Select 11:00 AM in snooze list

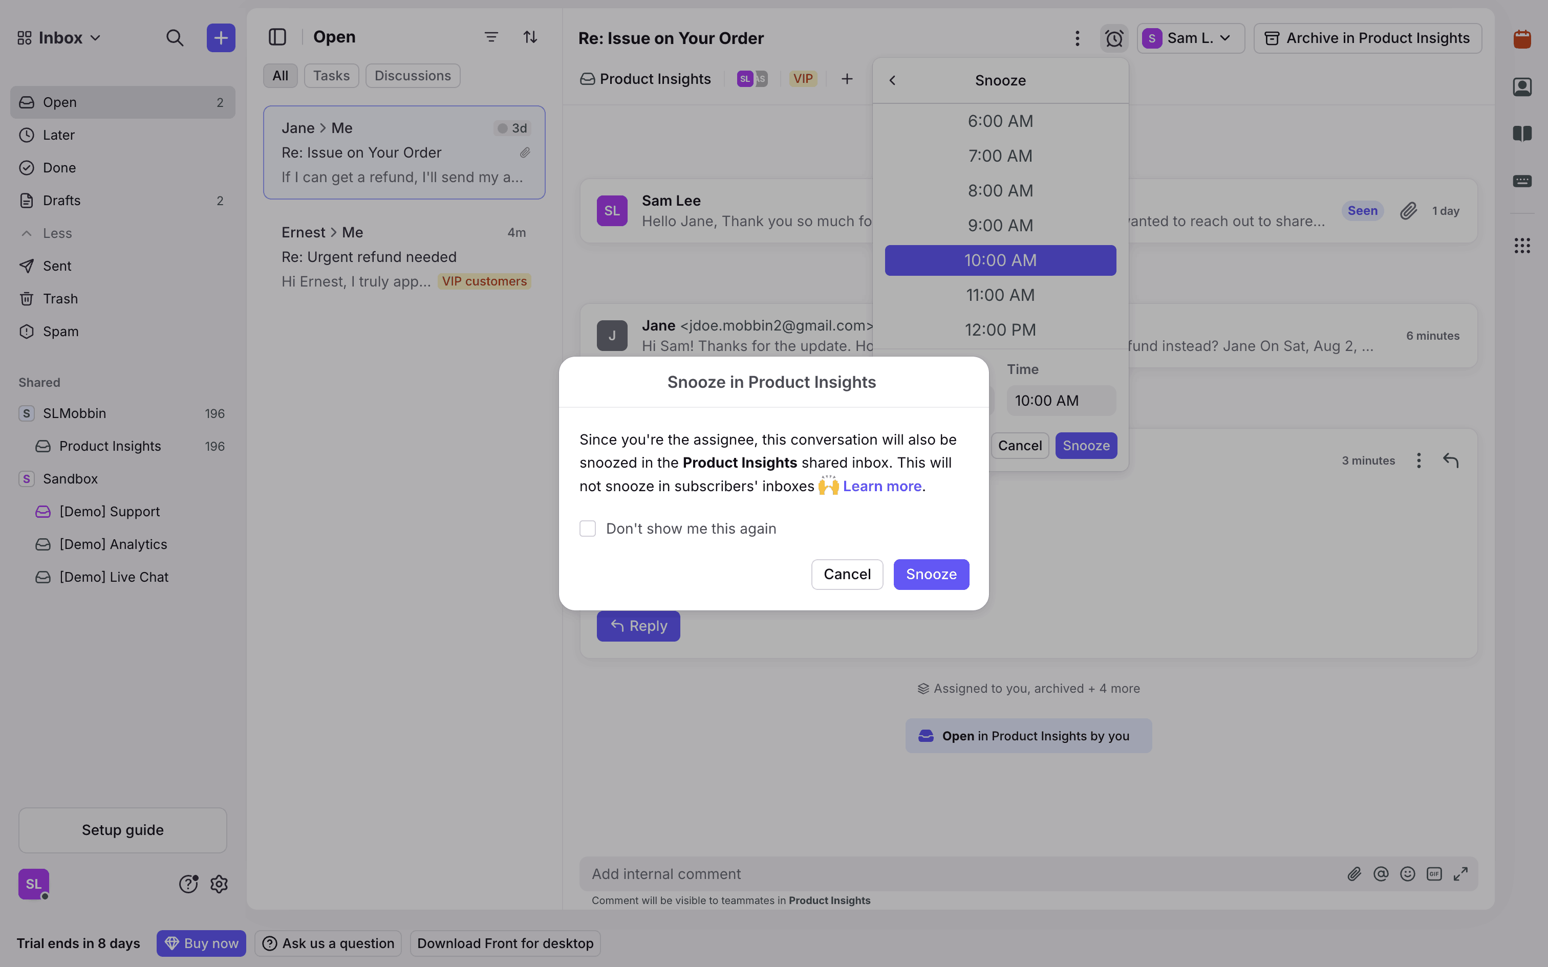coord(1000,295)
